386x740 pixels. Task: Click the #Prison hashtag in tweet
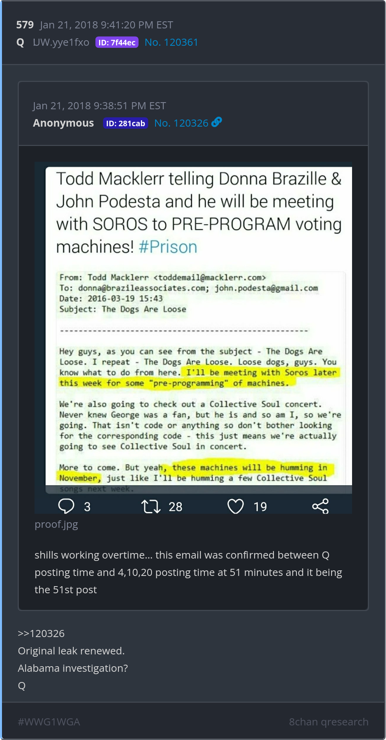click(x=168, y=247)
